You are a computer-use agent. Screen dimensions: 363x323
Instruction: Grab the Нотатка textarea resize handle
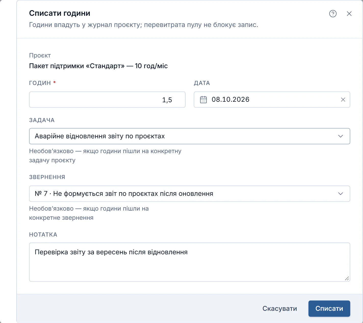(347, 278)
